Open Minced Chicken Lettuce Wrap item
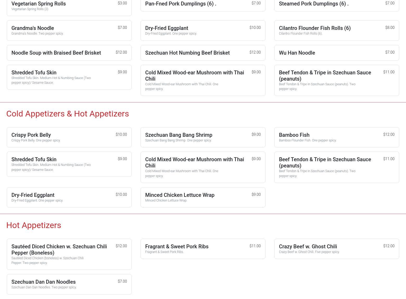 (203, 197)
